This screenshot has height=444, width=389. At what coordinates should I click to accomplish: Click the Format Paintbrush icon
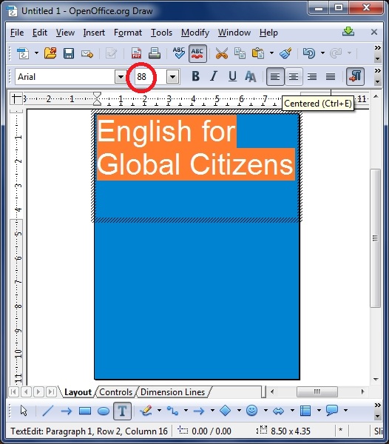(285, 53)
